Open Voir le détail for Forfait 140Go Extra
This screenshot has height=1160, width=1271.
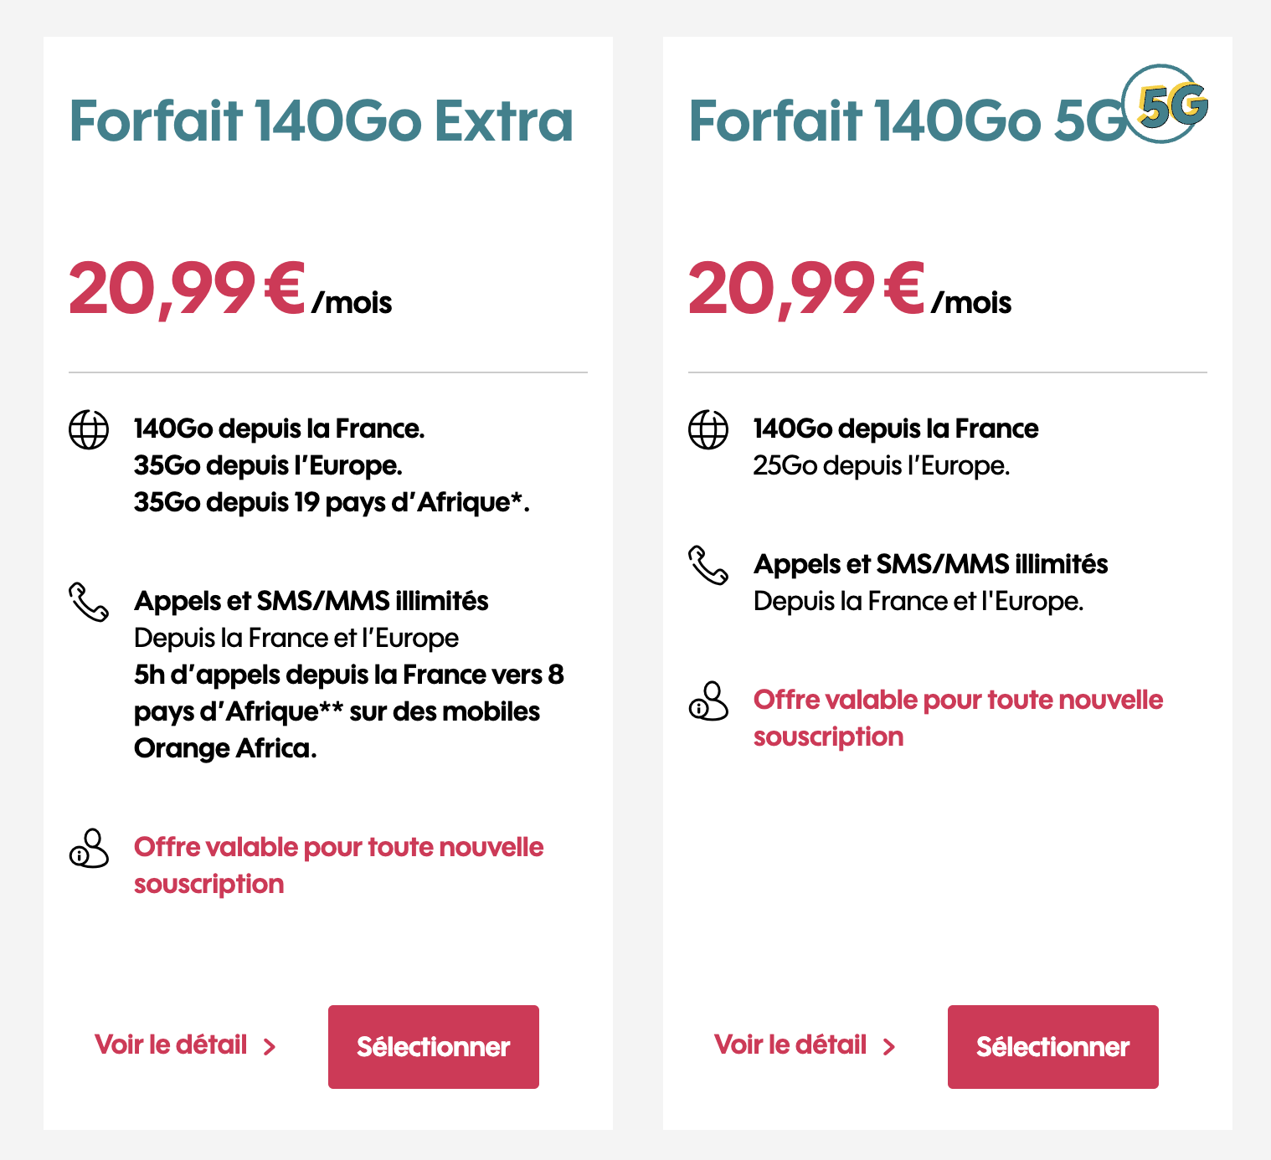pos(171,1045)
